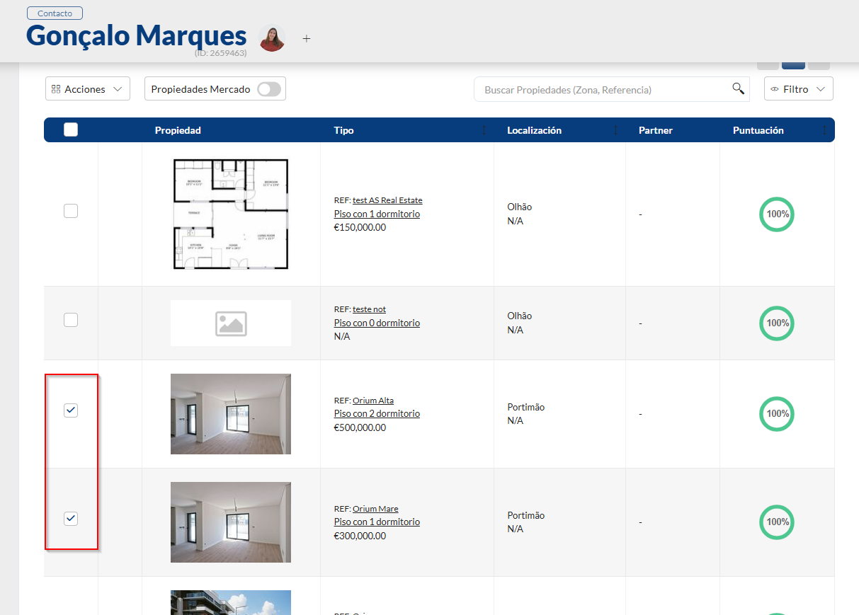Open Gonçalo Marques profile avatar
Viewport: 859px width, 615px height.
[272, 38]
